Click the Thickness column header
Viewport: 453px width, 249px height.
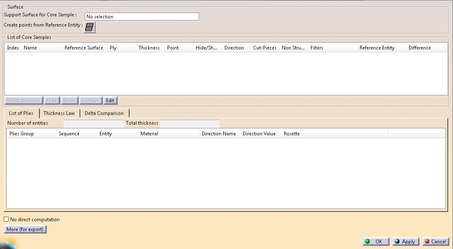[x=149, y=48]
